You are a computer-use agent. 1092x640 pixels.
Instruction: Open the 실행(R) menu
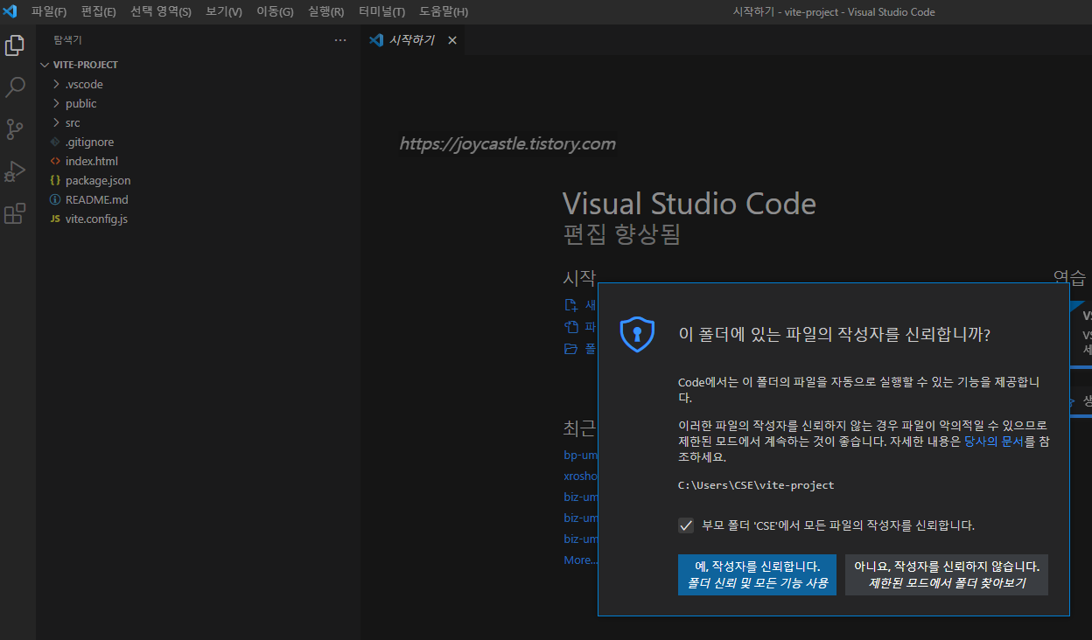325,11
